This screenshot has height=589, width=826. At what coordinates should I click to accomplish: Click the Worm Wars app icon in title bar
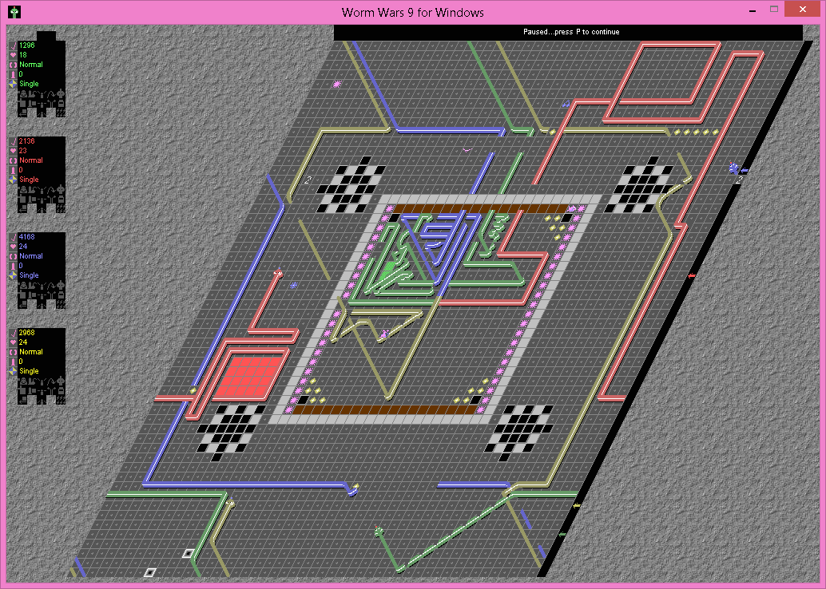tap(14, 12)
